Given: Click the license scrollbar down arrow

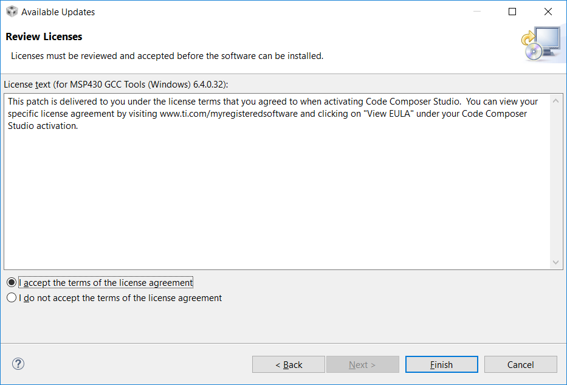Looking at the screenshot, I should click(x=556, y=262).
